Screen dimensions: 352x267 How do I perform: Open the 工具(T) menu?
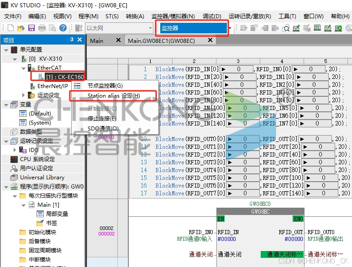click(287, 16)
